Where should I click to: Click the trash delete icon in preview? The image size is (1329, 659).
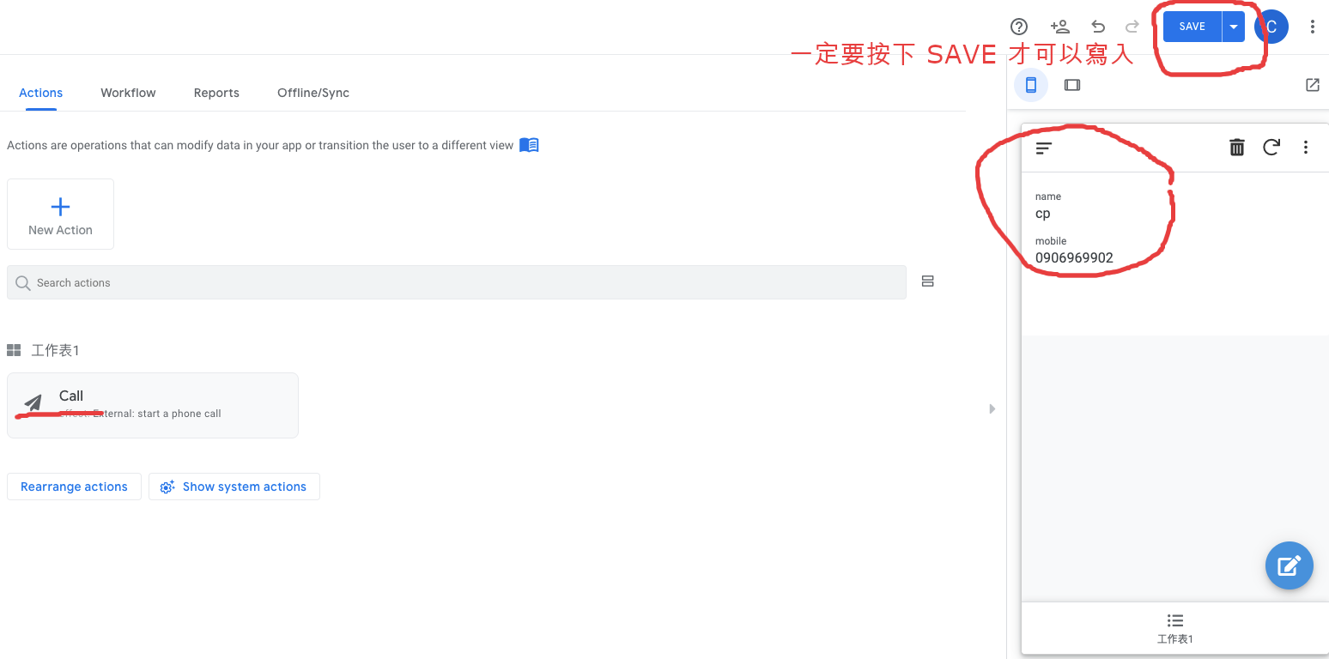pos(1237,148)
